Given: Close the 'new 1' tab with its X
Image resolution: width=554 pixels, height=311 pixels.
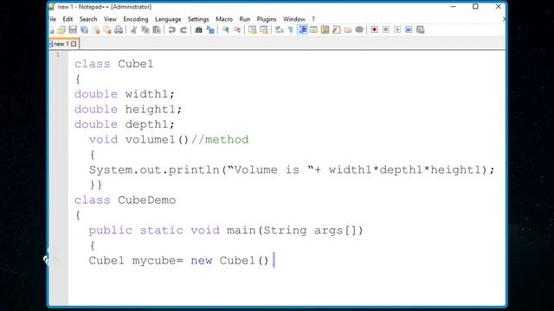Looking at the screenshot, I should point(74,44).
